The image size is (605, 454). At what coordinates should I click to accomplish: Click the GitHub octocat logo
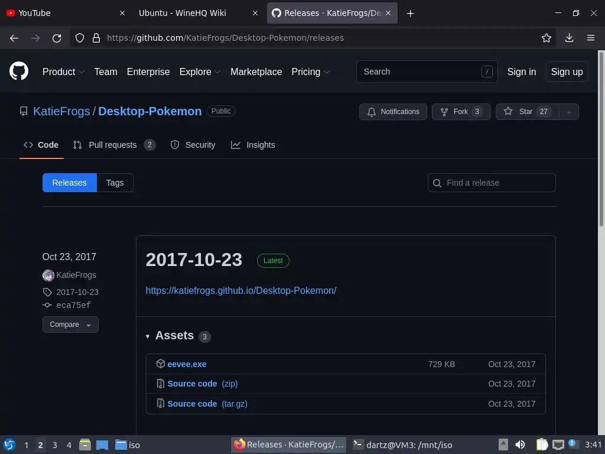point(19,71)
